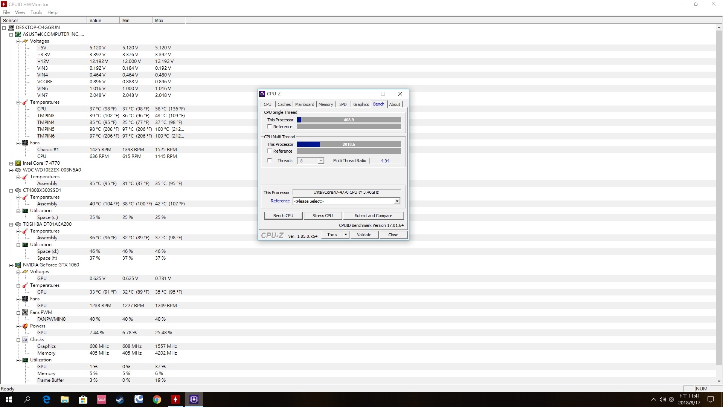This screenshot has height=407, width=723.
Task: Open the Threads count dropdown
Action: click(320, 161)
